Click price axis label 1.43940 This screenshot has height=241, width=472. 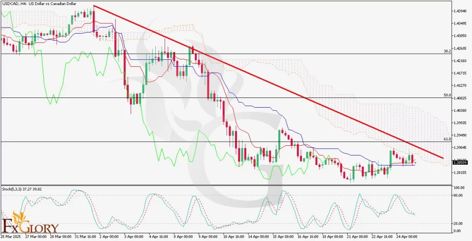point(461,11)
